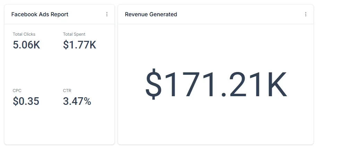Click the Facebook Ads Report card title

[40, 15]
